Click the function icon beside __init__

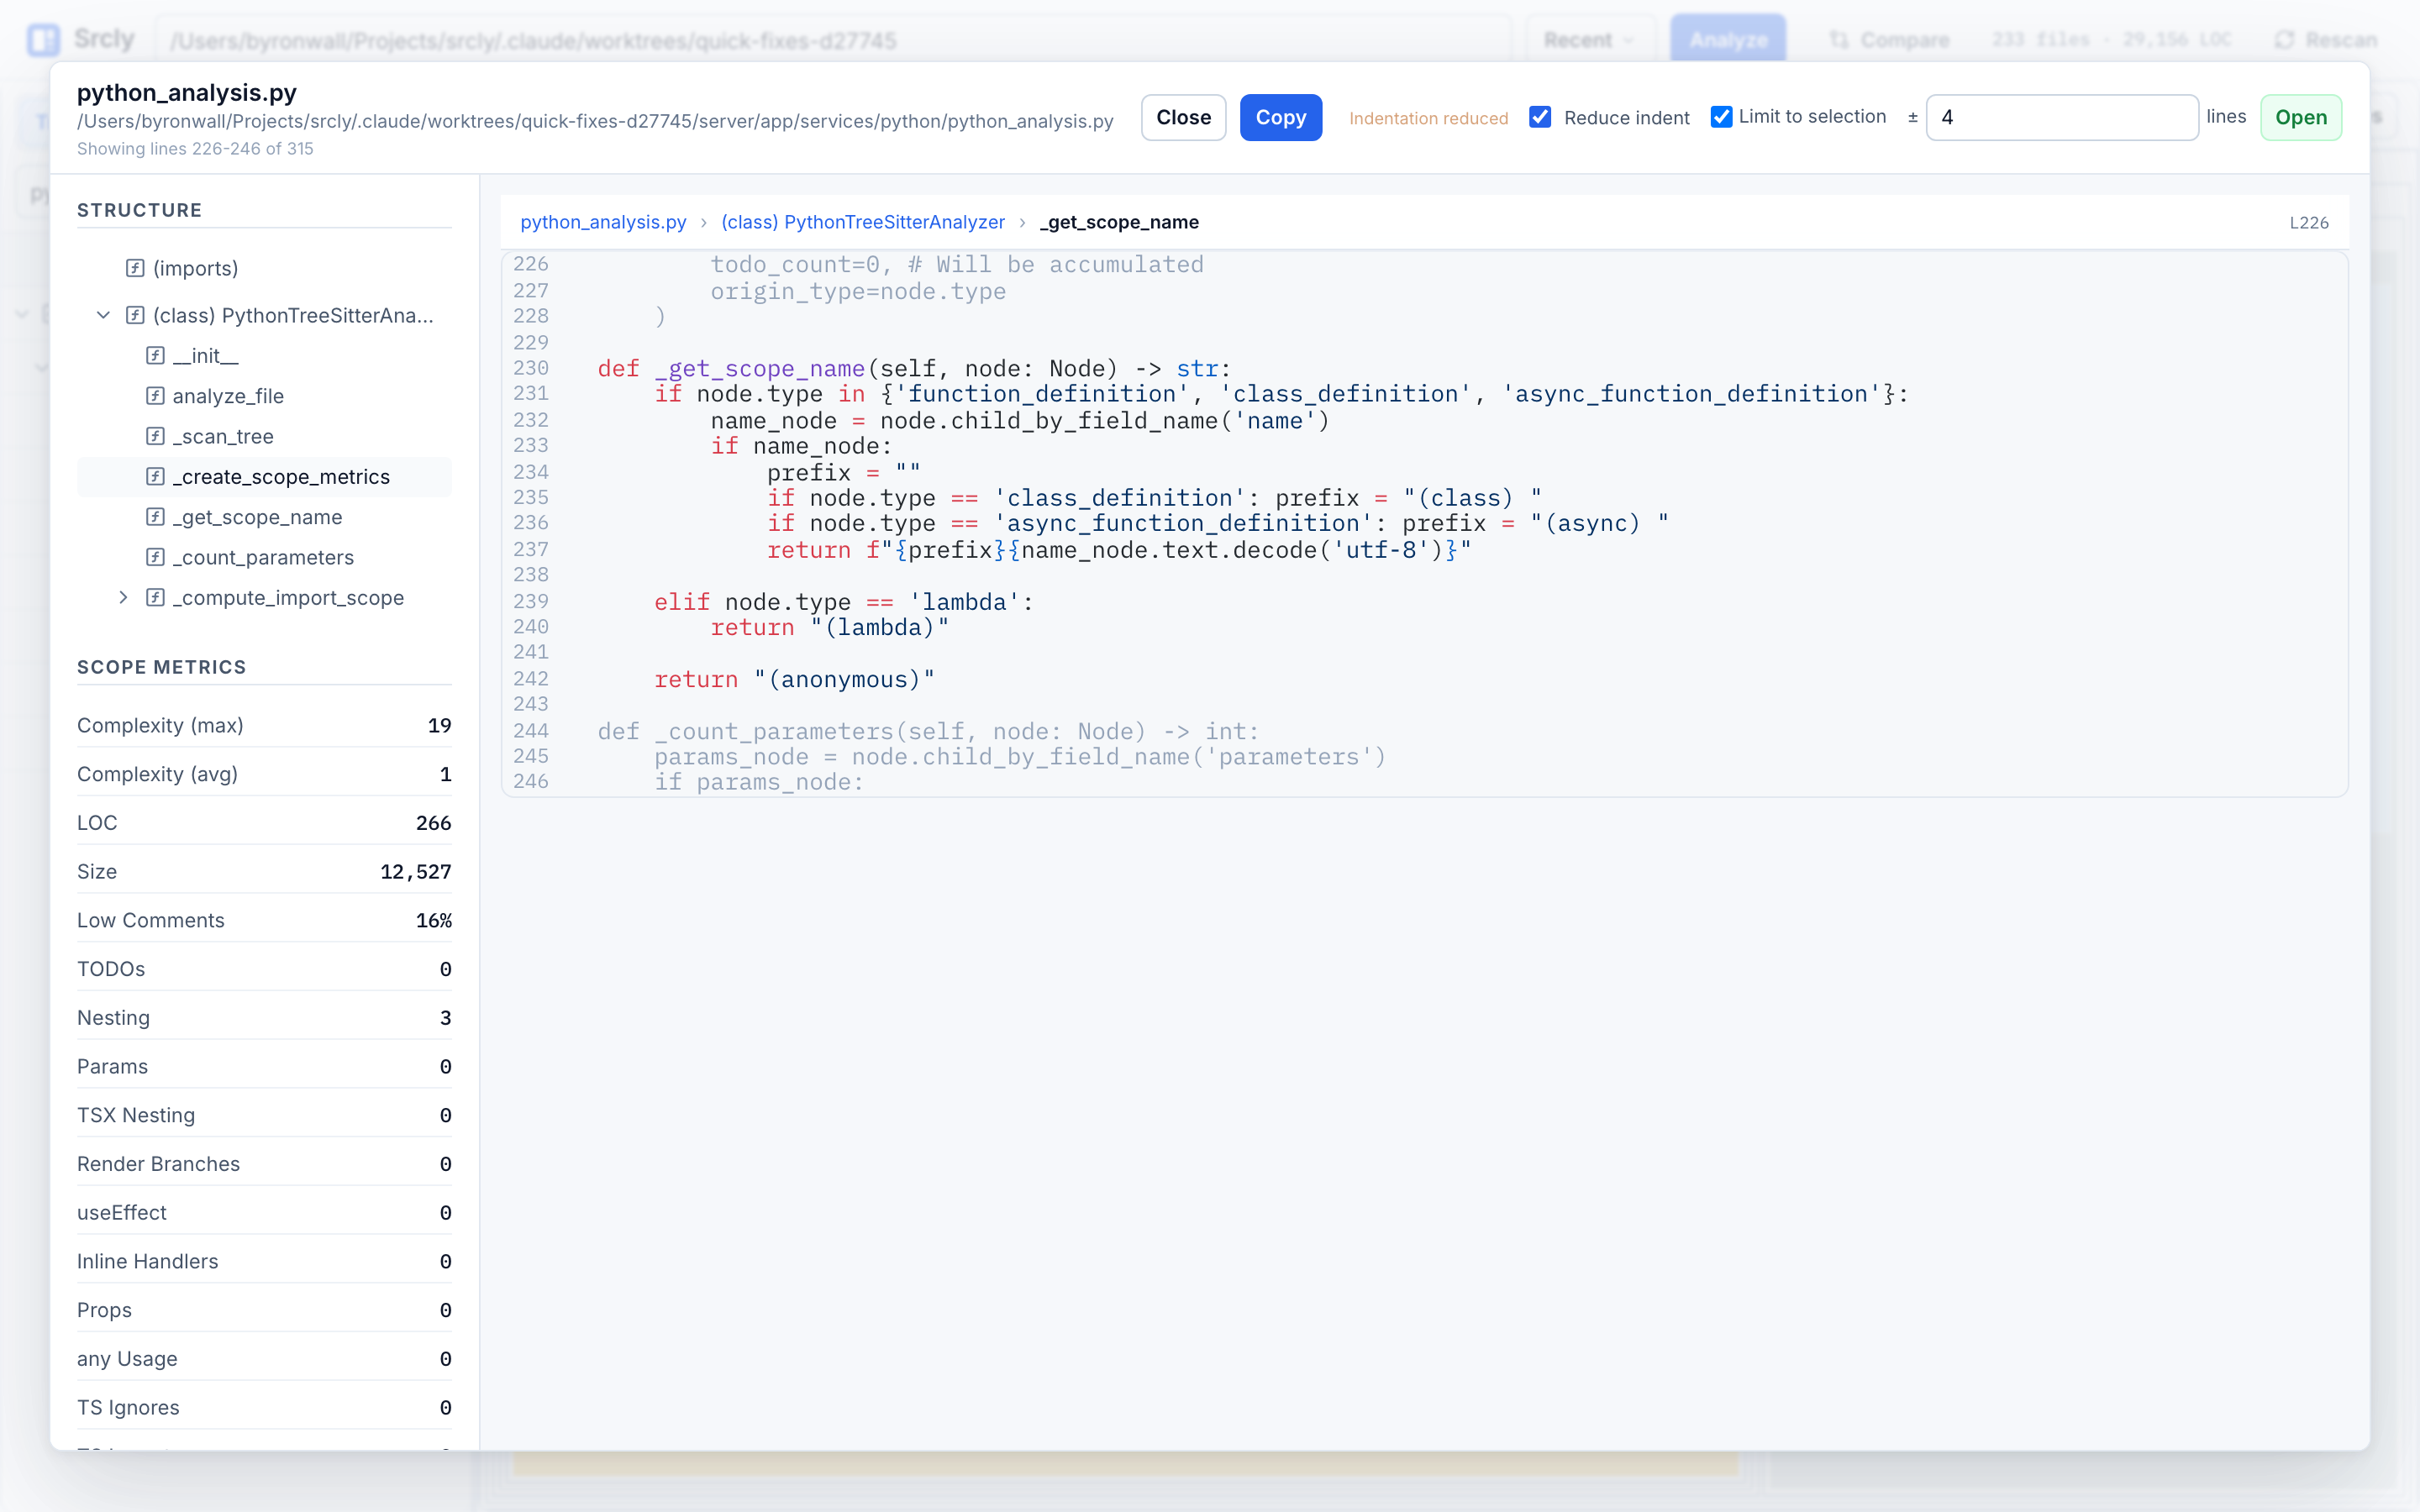(155, 356)
